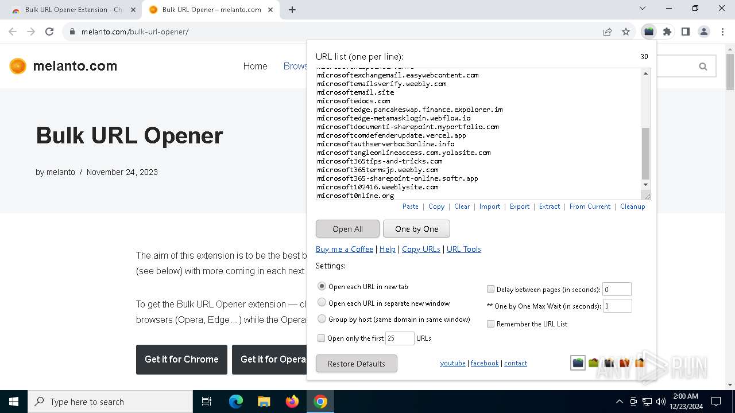Click Export link
This screenshot has height=413, width=735.
pyautogui.click(x=520, y=206)
